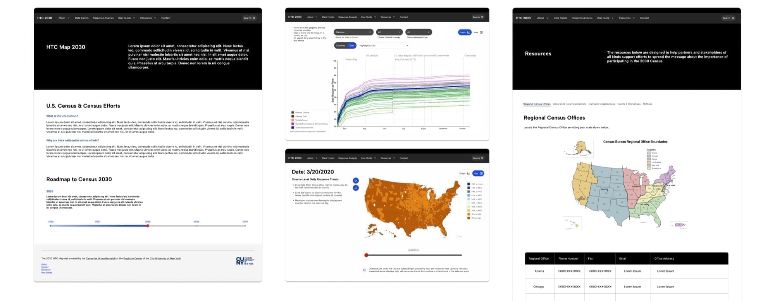This screenshot has height=301, width=775.
Task: Click the CUNY logo in the footer
Action: (245, 261)
